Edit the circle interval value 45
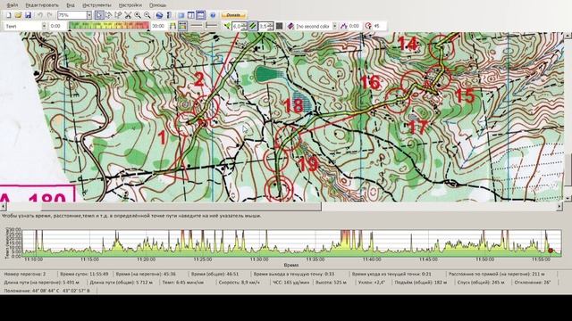Screen dimensions: 572x321 coord(379,26)
